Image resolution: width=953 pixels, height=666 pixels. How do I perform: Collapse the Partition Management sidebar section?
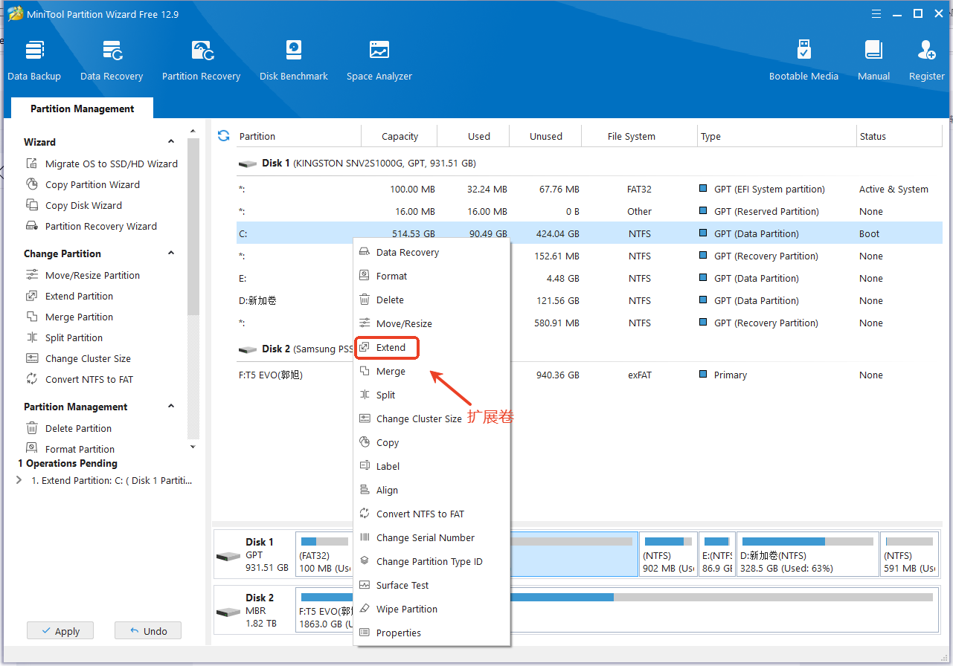(x=171, y=407)
